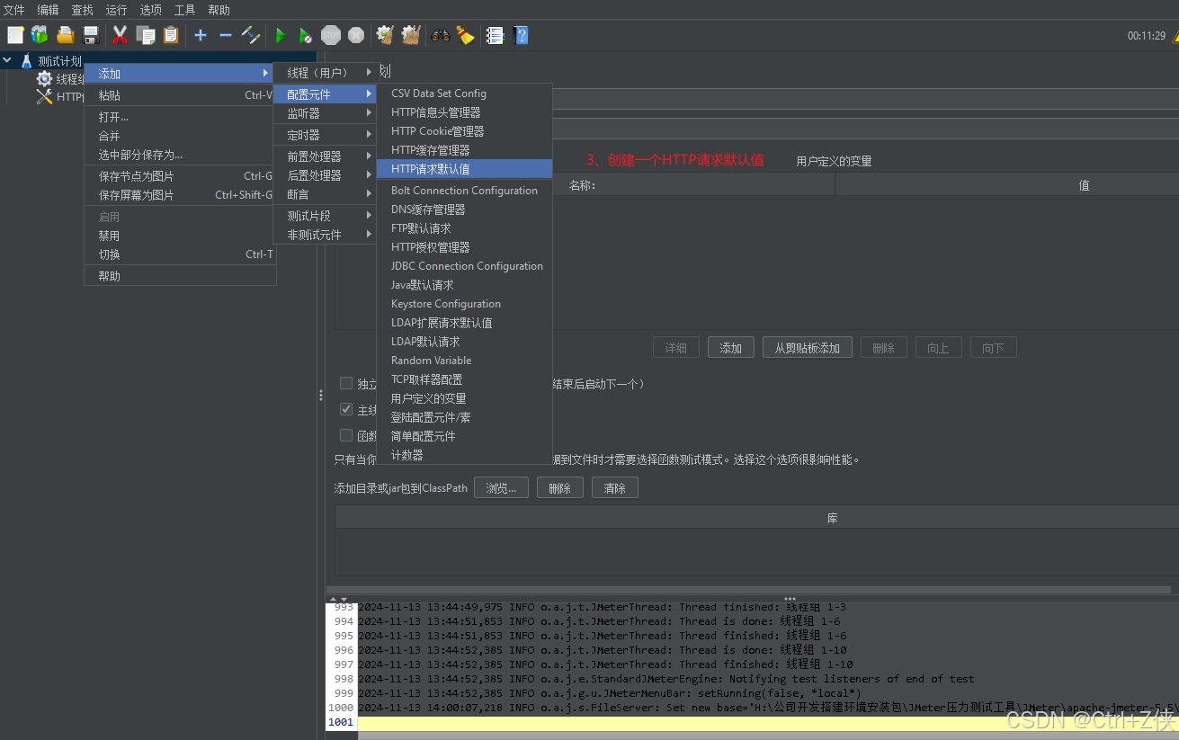Click the 向上 button

[x=938, y=348]
